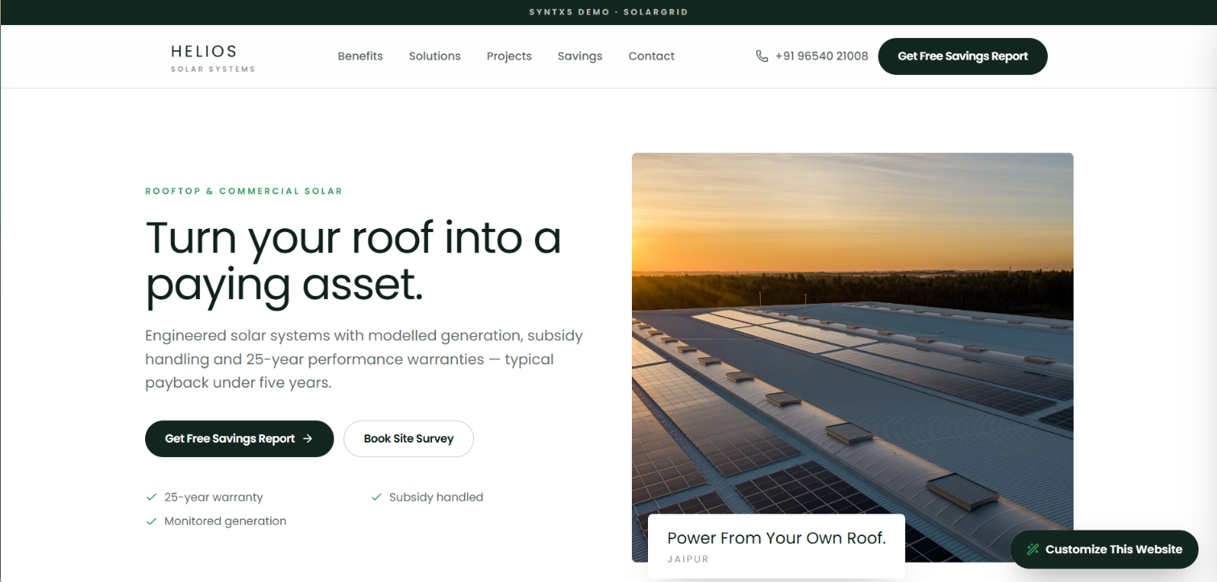Go to the Solutions section
Screen dimensions: 1217x582
(x=434, y=56)
